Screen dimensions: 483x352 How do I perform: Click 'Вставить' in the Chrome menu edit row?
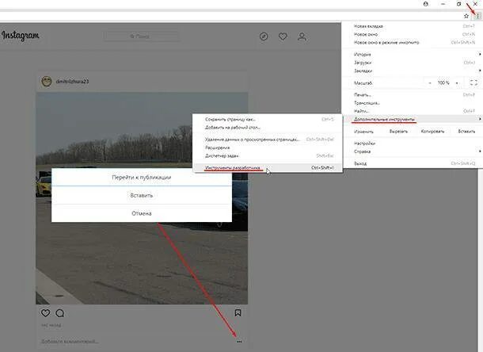tap(466, 132)
